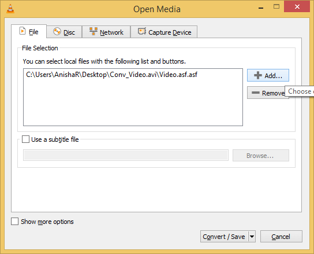Screen dimensions: 314x254
Task: Maximize the Open Media window
Action: point(276,7)
